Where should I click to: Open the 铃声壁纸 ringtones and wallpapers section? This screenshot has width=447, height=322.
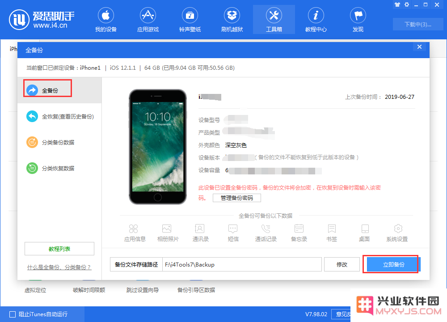190,20
